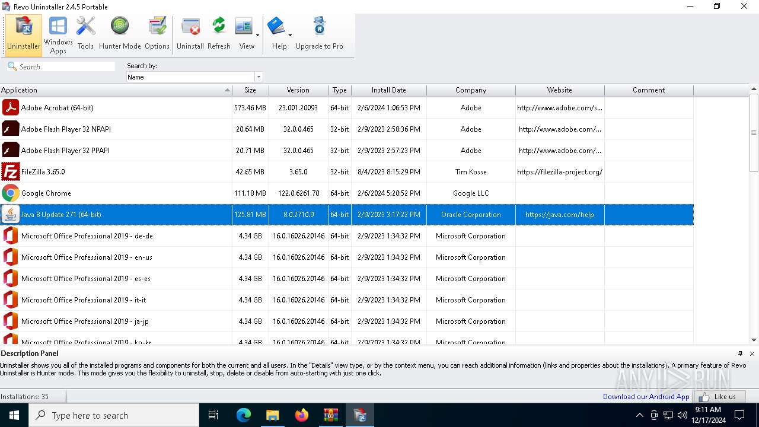
Task: Click the Adobe Acrobat (64-bit) name
Action: 58,108
